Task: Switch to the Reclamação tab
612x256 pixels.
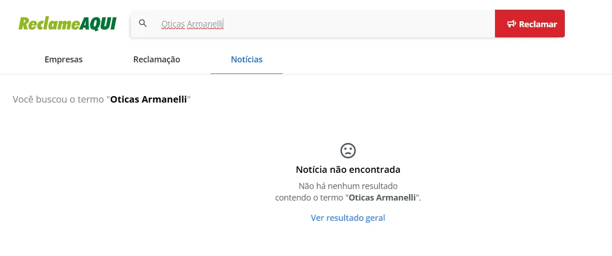Action: (x=156, y=60)
